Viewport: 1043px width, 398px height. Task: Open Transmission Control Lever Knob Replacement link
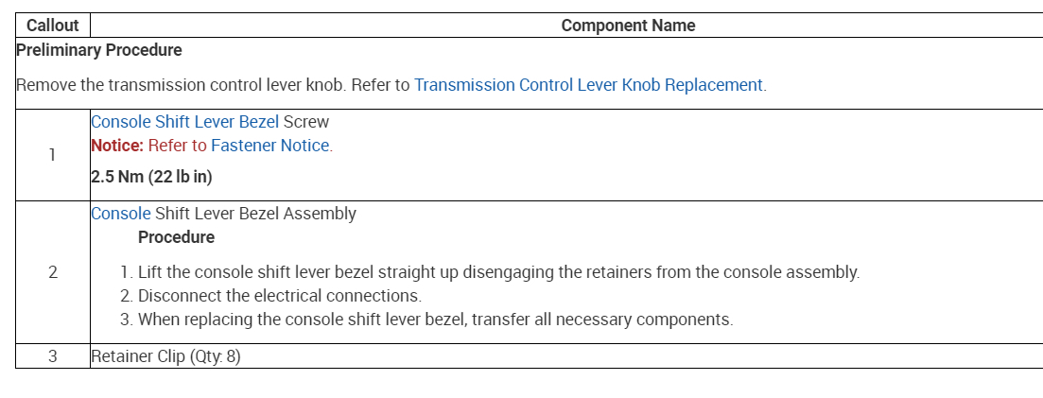588,85
